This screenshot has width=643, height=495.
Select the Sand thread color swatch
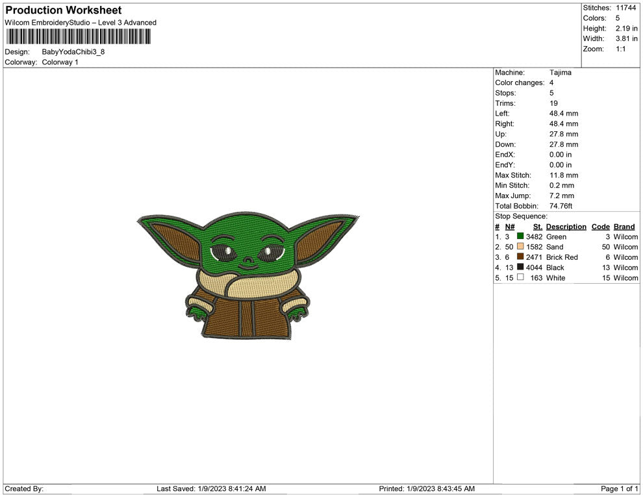point(520,247)
